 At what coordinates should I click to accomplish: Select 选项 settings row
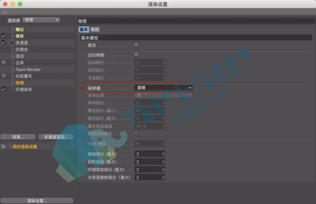(20, 56)
